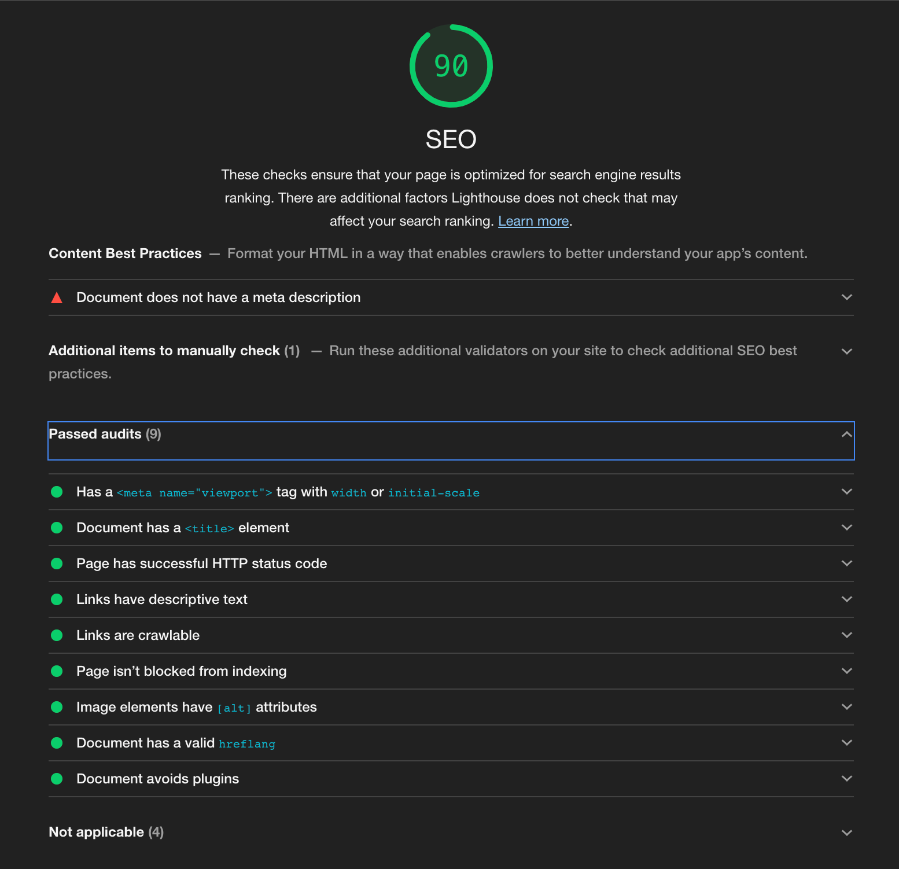Expand Additional items to manually check
This screenshot has width=899, height=869.
coord(846,351)
